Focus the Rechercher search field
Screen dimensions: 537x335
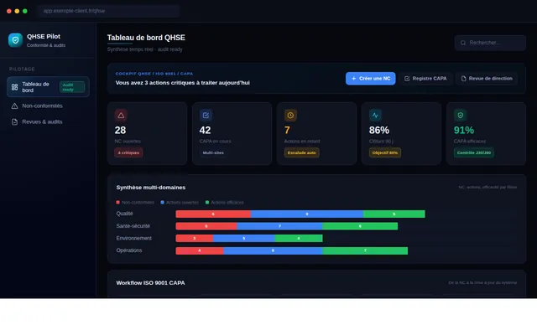tap(490, 43)
